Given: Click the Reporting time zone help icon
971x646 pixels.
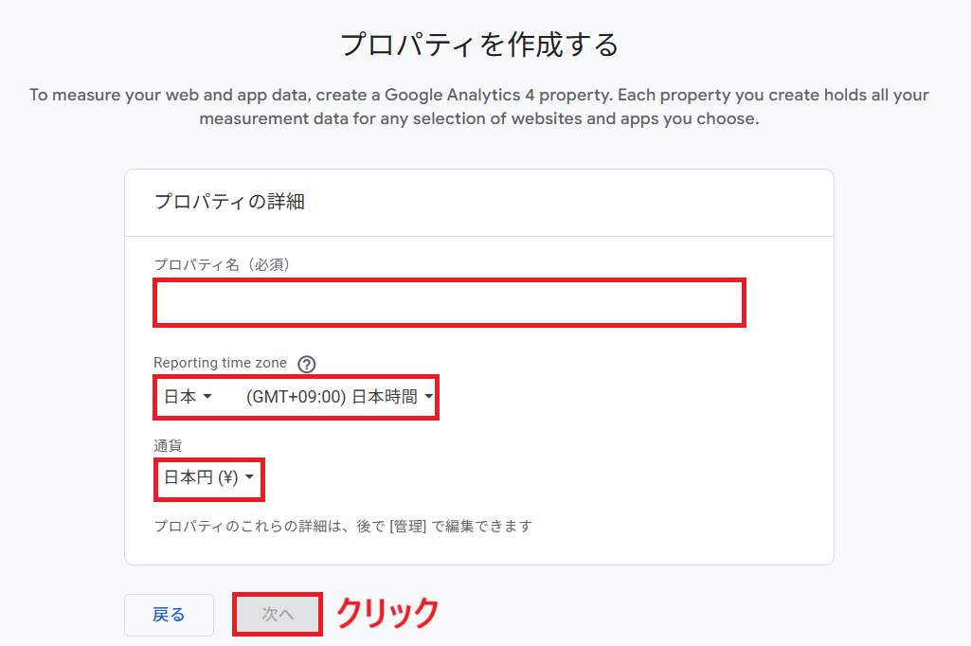Looking at the screenshot, I should [x=306, y=364].
